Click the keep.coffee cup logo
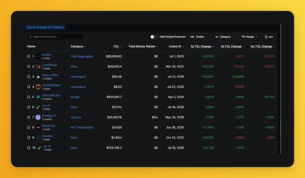Image resolution: width=305 pixels, height=178 pixels. click(38, 77)
